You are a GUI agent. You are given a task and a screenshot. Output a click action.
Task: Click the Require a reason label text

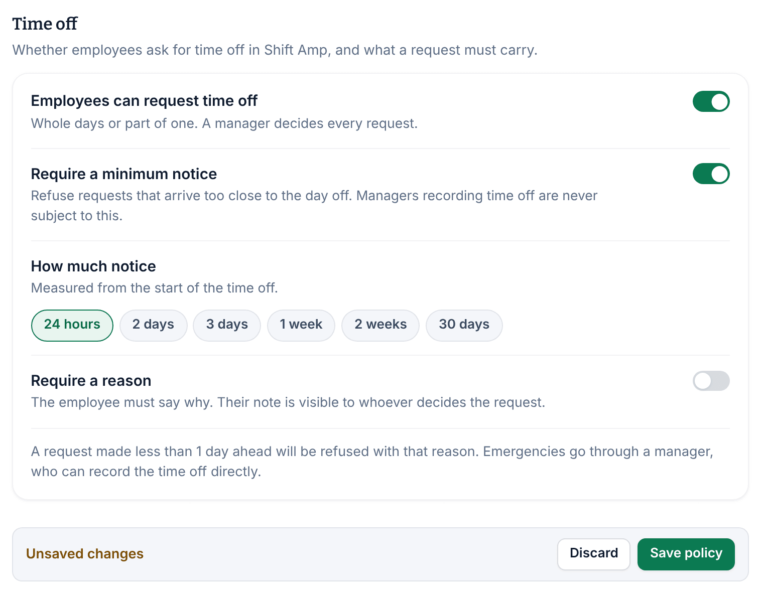[x=91, y=381]
